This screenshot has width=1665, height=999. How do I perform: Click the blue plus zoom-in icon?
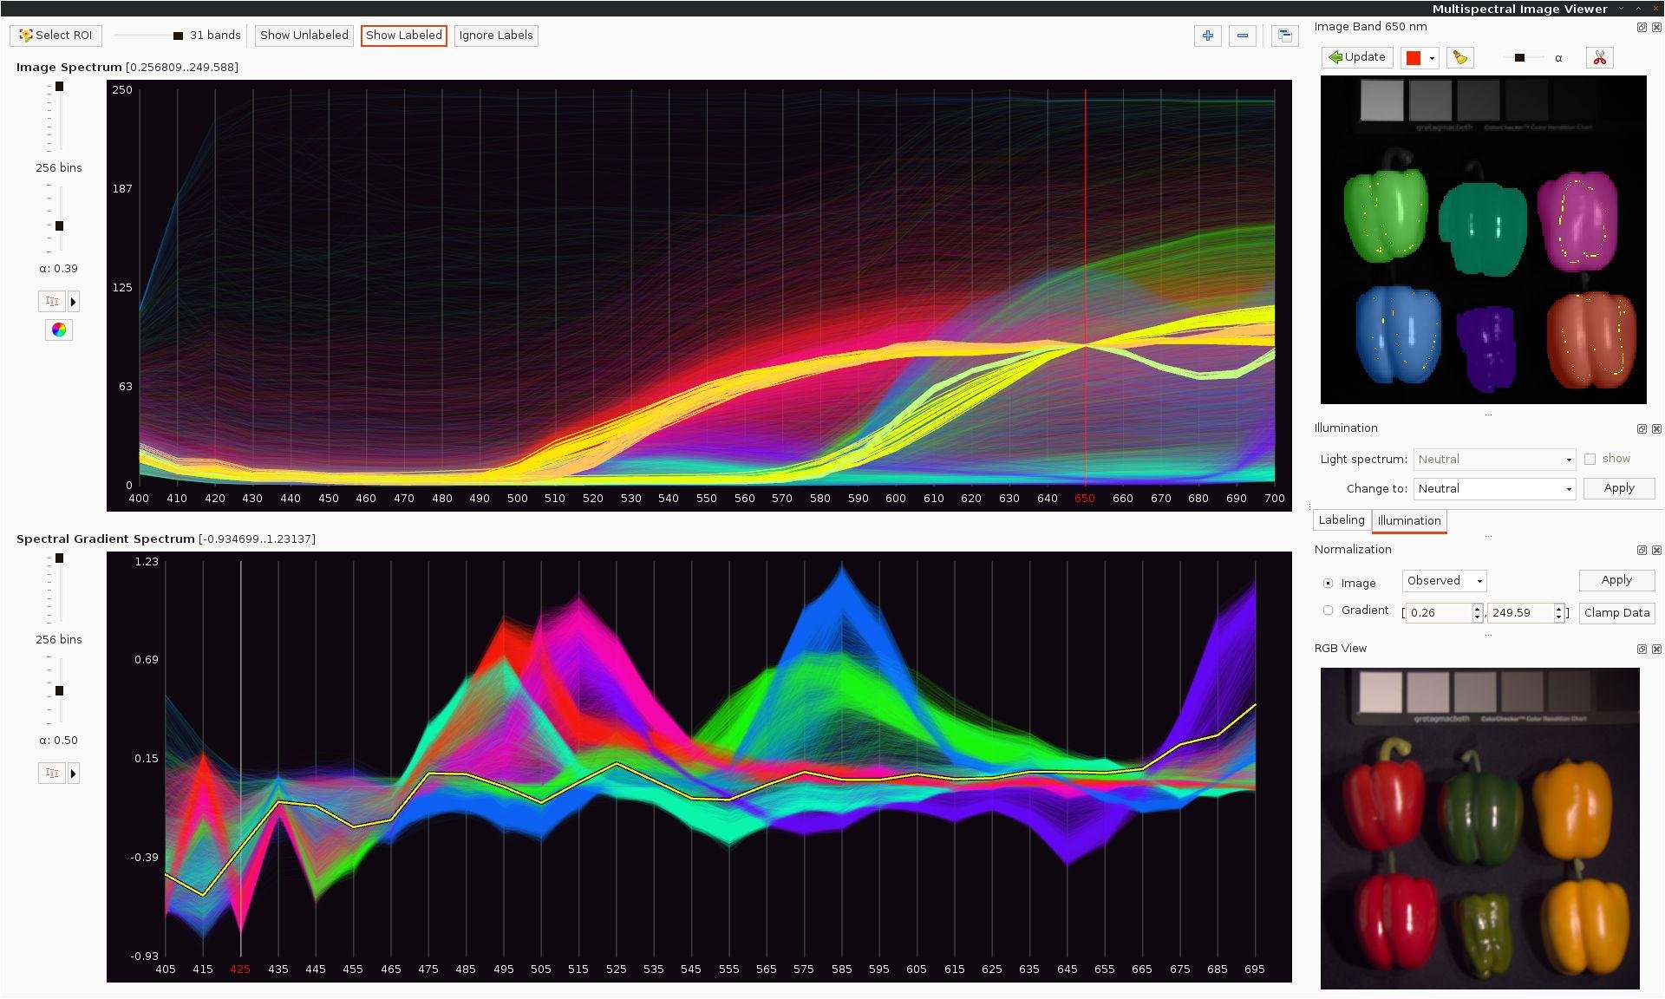pos(1207,36)
